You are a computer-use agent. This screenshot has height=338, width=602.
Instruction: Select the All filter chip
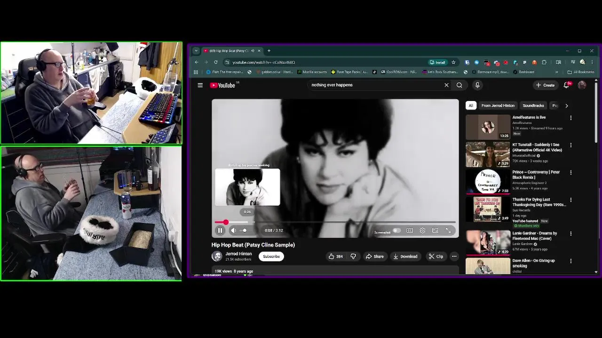coord(471,106)
